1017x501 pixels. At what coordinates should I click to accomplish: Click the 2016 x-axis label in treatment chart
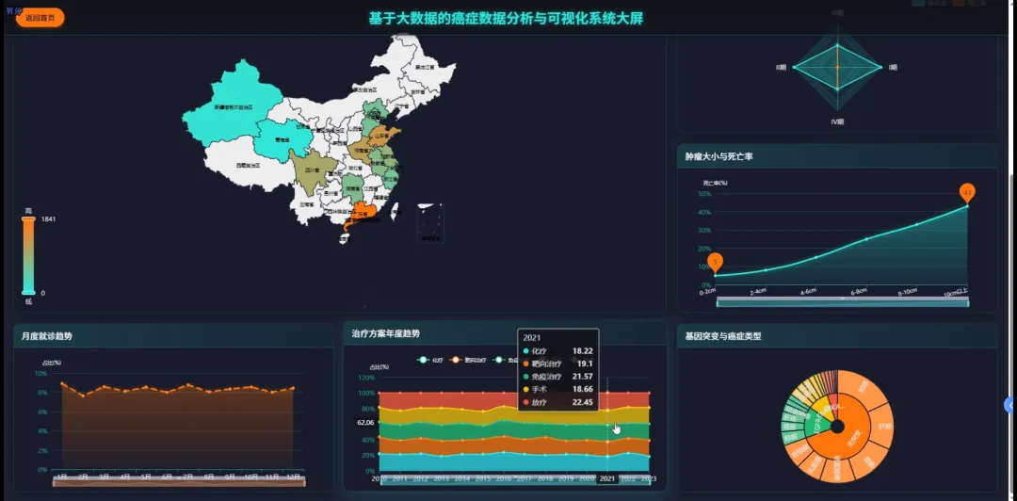504,478
